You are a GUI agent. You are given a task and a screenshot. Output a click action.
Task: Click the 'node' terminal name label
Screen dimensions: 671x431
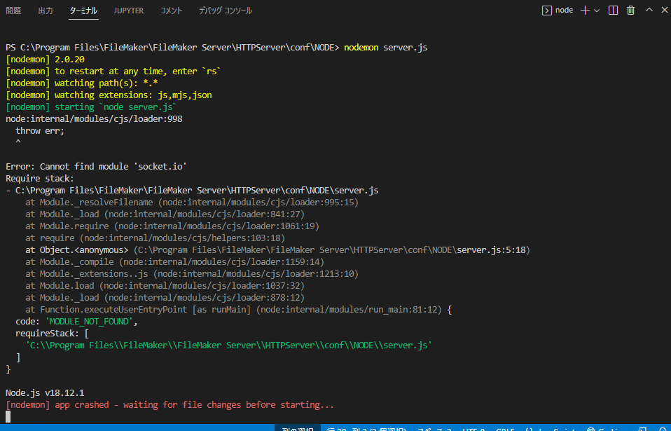click(x=564, y=11)
